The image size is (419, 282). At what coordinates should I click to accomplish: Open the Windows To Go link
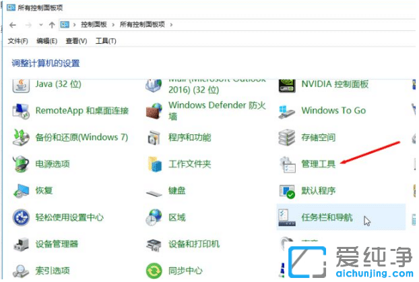(x=333, y=111)
